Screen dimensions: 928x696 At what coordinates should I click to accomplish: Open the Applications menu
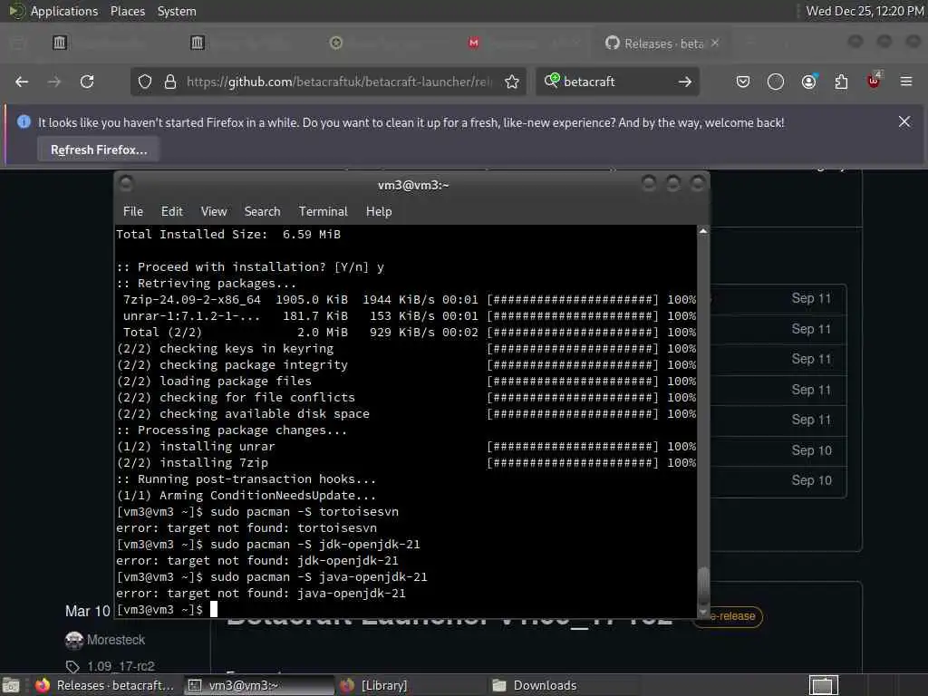click(x=64, y=11)
